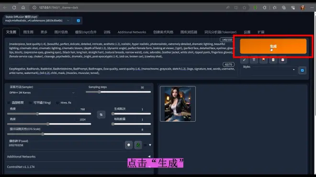Open the 词元分析器(Tokenizer) tab
The image size is (316, 177).
[x=220, y=32]
